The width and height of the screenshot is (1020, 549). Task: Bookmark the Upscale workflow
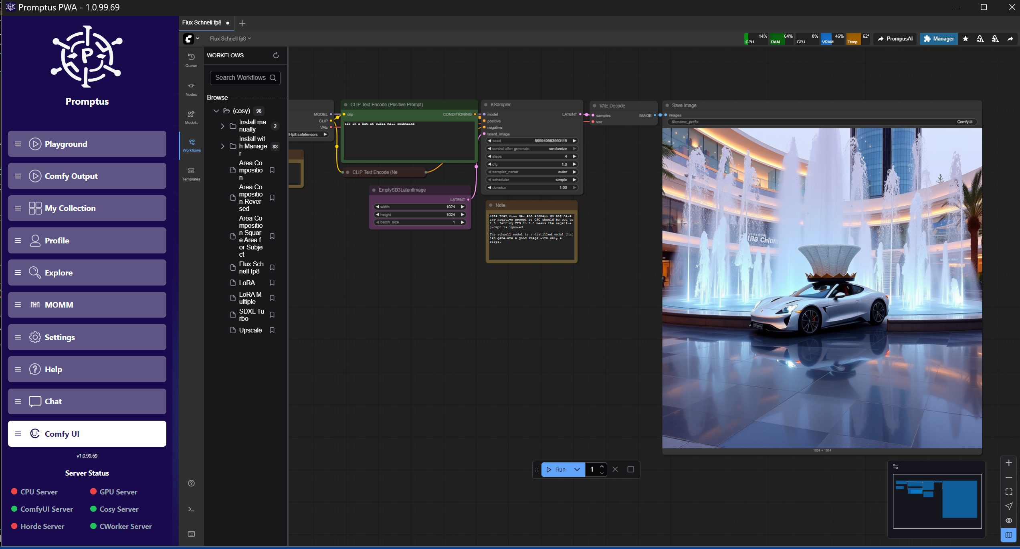[x=272, y=330]
